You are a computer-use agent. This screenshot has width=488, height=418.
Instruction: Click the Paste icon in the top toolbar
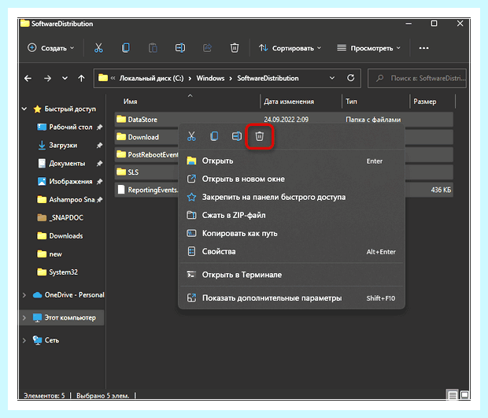(153, 48)
